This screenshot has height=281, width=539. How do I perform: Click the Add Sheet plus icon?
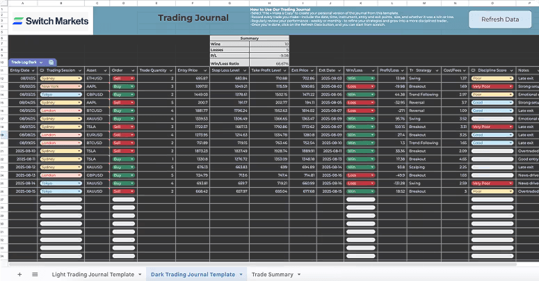pos(19,275)
